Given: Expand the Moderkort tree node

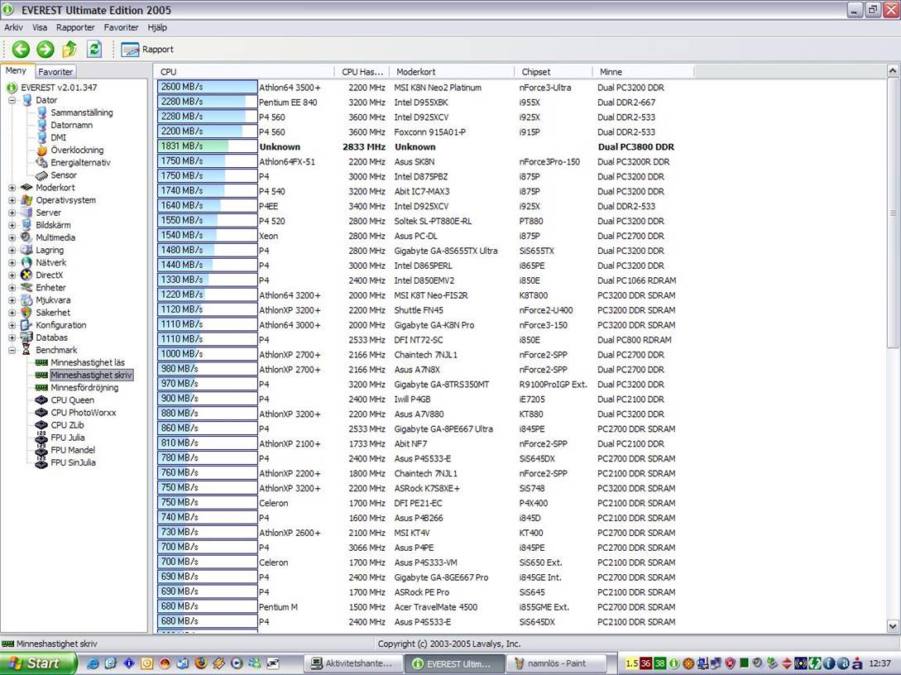Looking at the screenshot, I should click(12, 187).
